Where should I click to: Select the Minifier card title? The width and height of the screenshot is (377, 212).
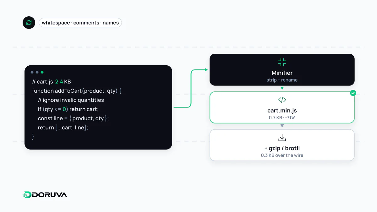coord(282,73)
